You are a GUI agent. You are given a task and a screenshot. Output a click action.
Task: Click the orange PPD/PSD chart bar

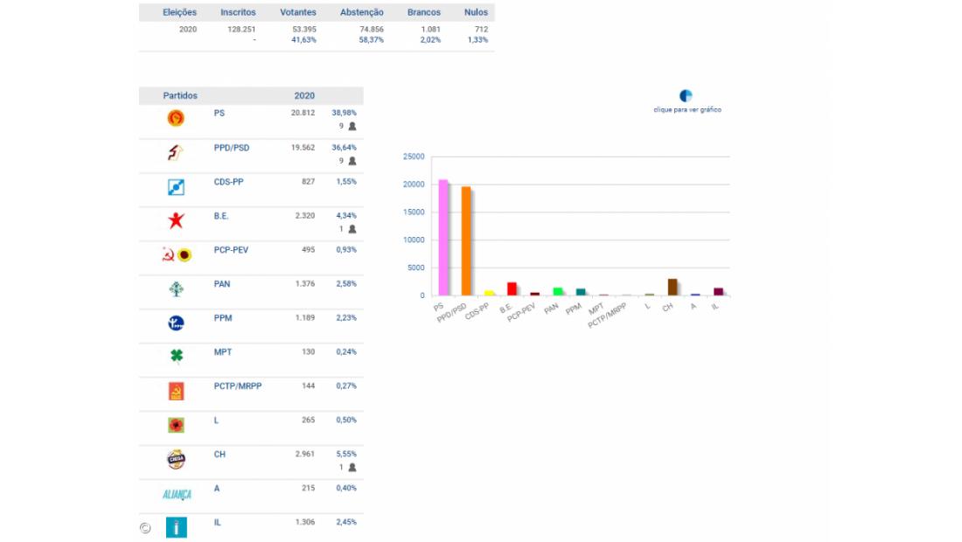pyautogui.click(x=466, y=241)
